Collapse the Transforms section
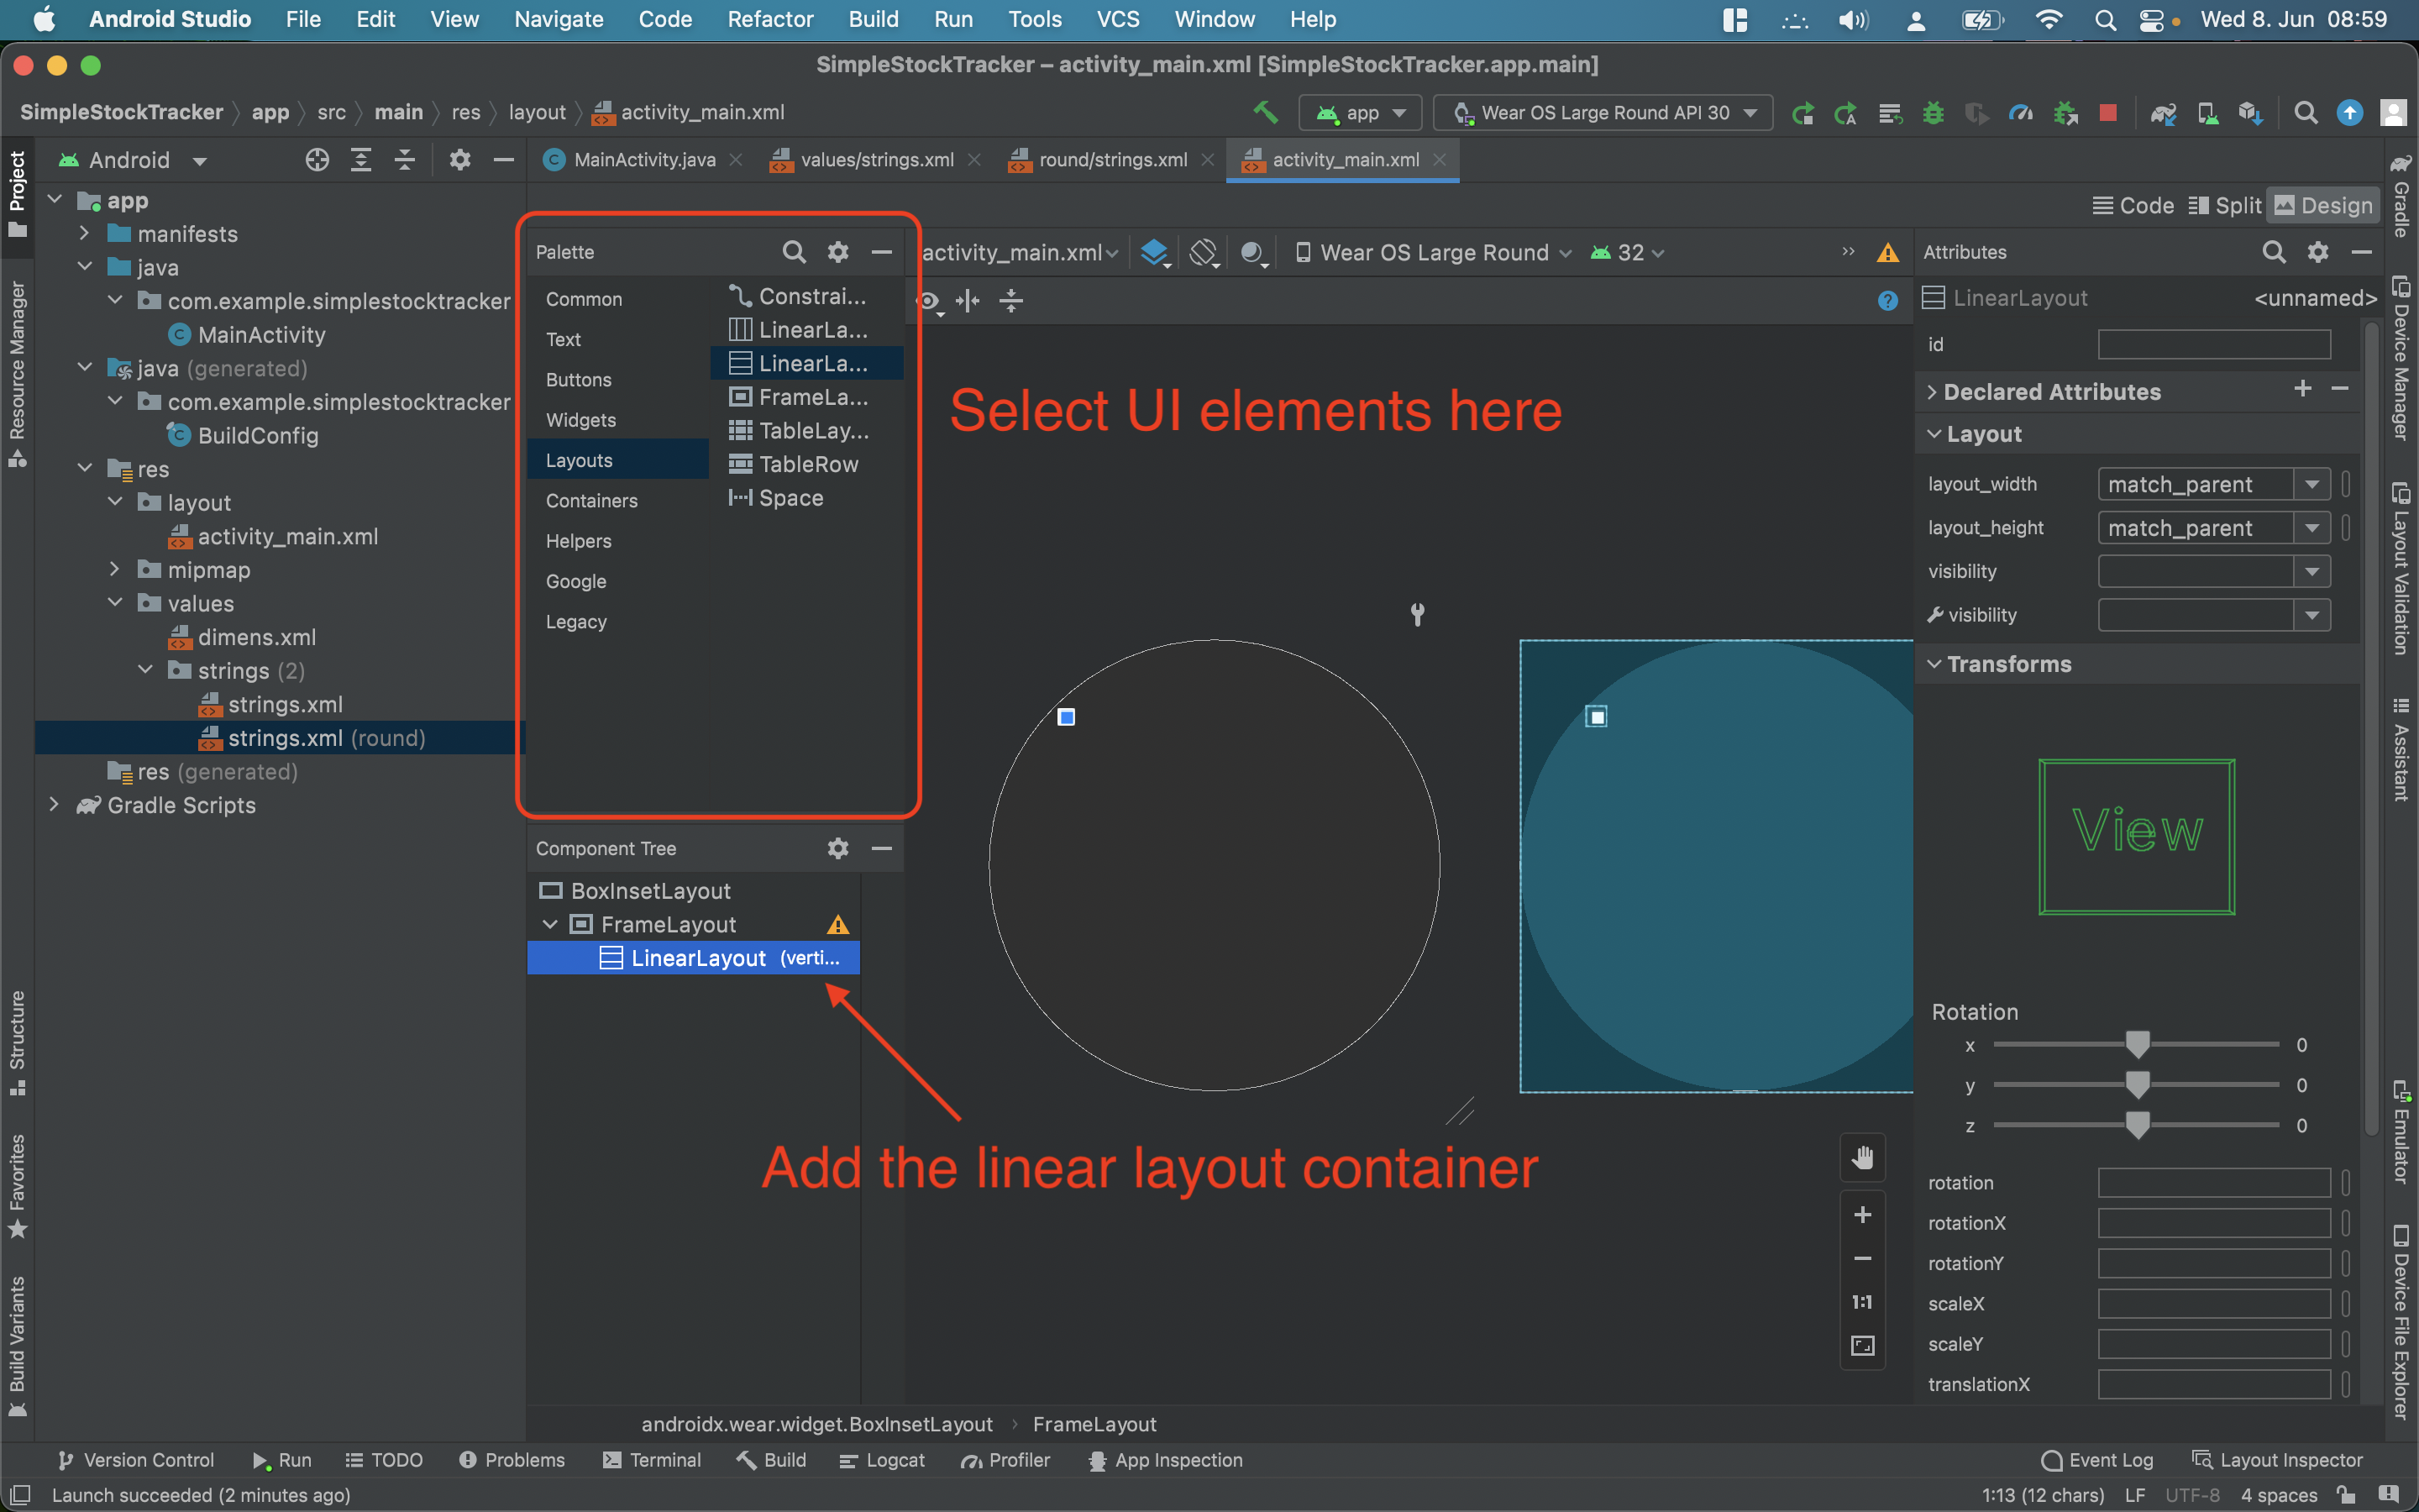This screenshot has height=1512, width=2419. (1935, 664)
